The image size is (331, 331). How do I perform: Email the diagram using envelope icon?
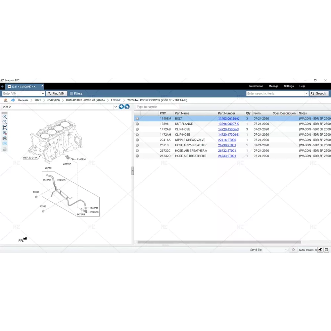click(x=5, y=144)
